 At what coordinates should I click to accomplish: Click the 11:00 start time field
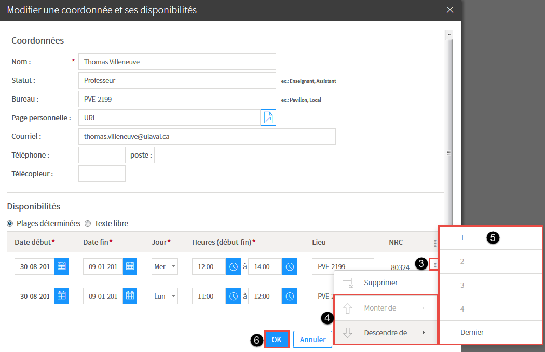coord(209,296)
